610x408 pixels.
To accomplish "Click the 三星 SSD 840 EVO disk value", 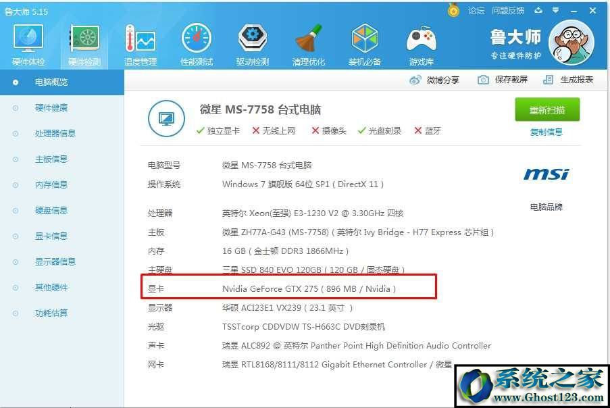I will point(313,270).
